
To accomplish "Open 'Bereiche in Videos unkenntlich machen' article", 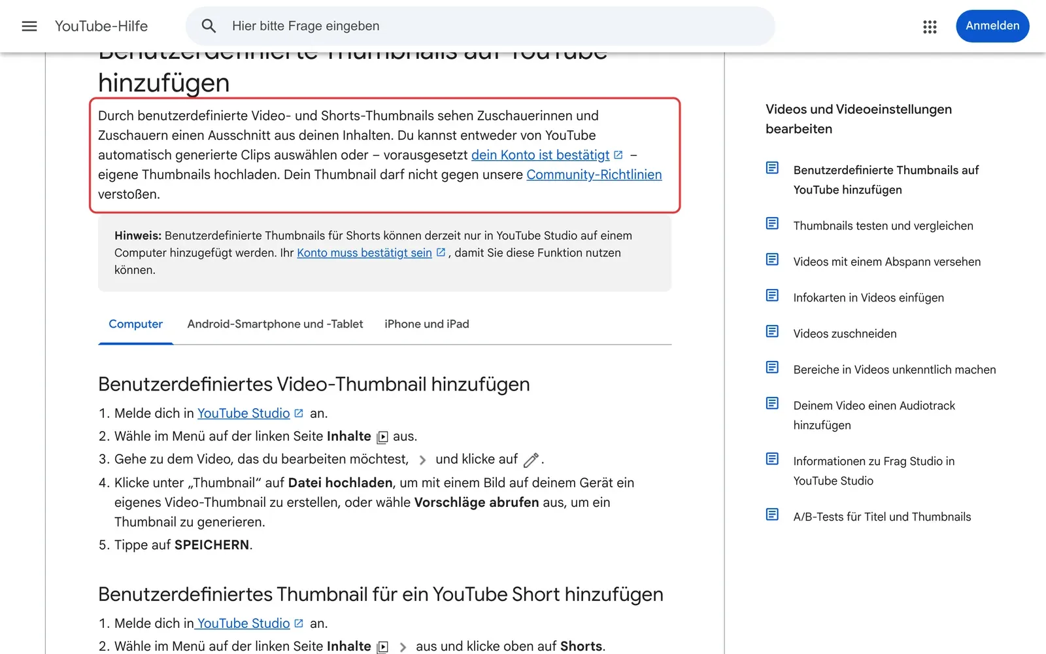I will coord(895,370).
